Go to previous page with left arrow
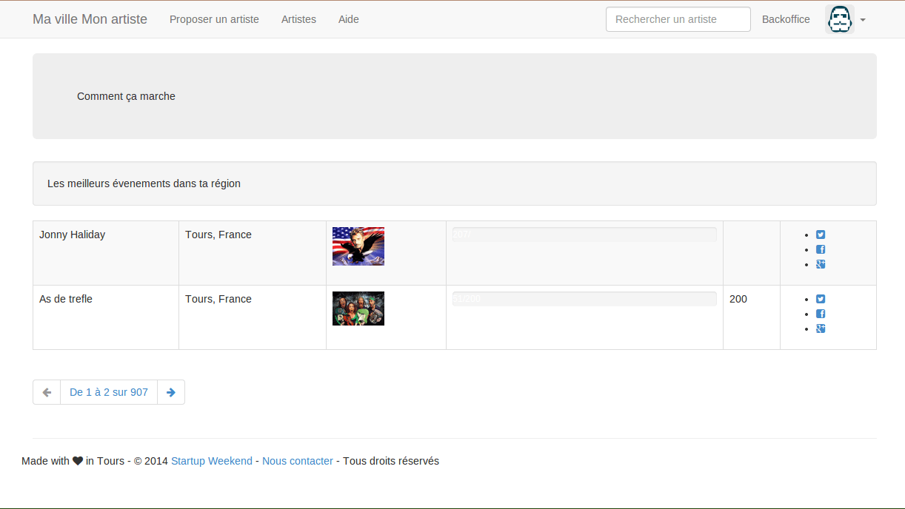Image resolution: width=905 pixels, height=509 pixels. pos(47,392)
